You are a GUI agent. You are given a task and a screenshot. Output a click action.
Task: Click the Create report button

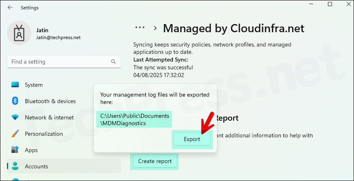155,161
